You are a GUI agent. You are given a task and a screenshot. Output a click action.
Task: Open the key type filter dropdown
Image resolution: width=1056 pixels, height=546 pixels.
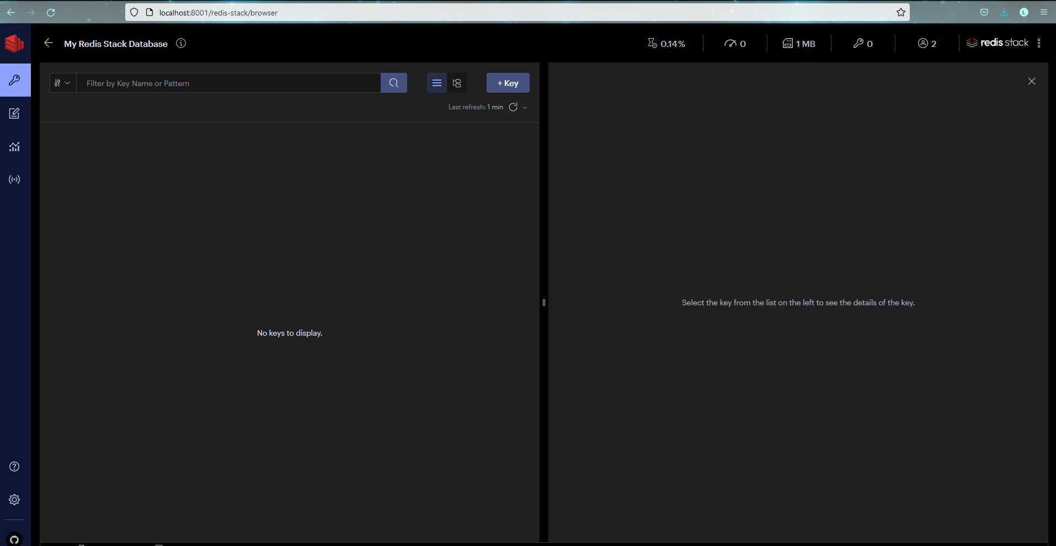pyautogui.click(x=63, y=83)
